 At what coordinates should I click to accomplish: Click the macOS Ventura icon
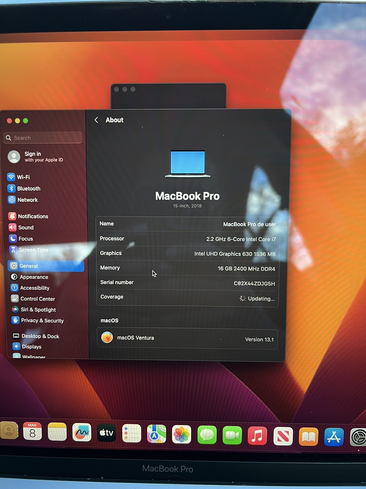point(107,337)
